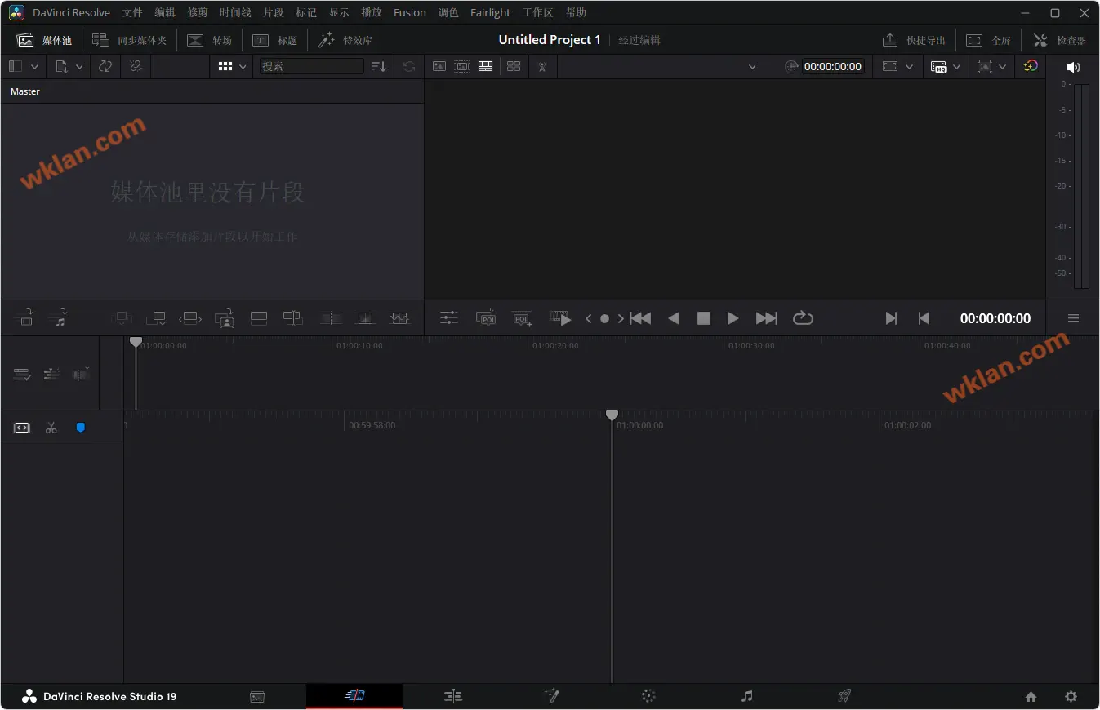Open the 特效库 effects button
This screenshot has height=710, width=1100.
coord(345,40)
